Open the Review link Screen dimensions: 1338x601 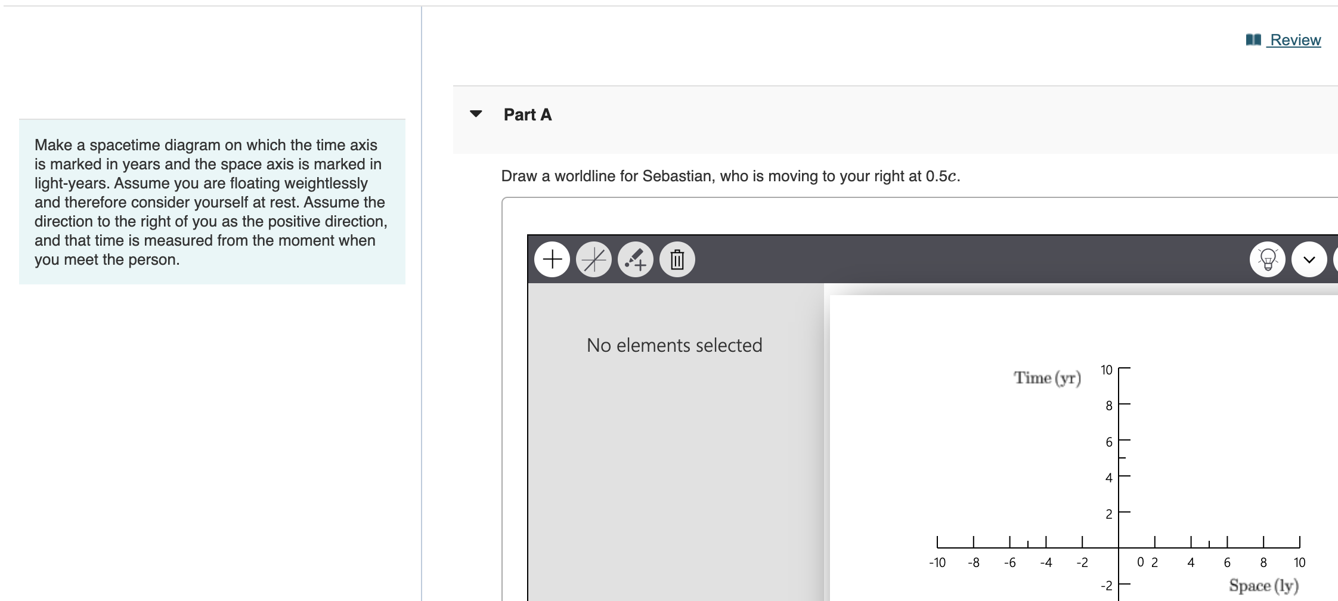pyautogui.click(x=1295, y=40)
